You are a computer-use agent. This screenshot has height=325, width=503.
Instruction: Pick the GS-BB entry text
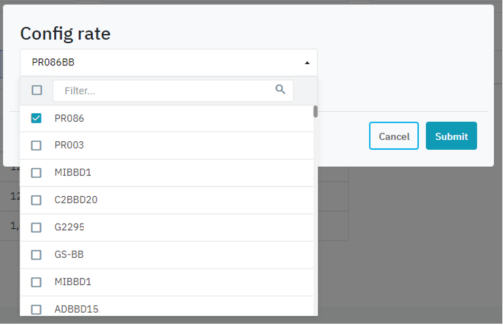[69, 255]
